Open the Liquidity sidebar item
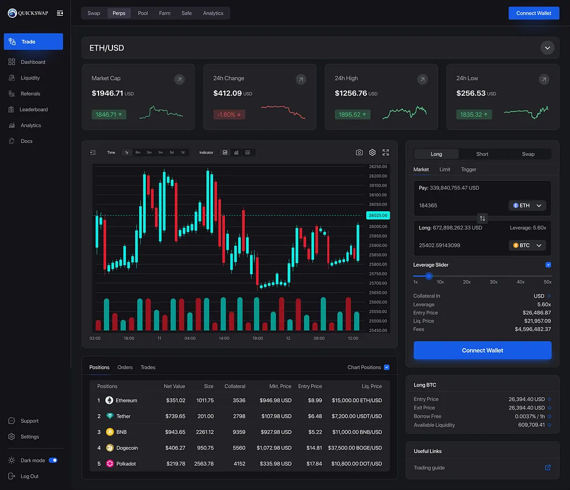The width and height of the screenshot is (570, 490). (24, 78)
